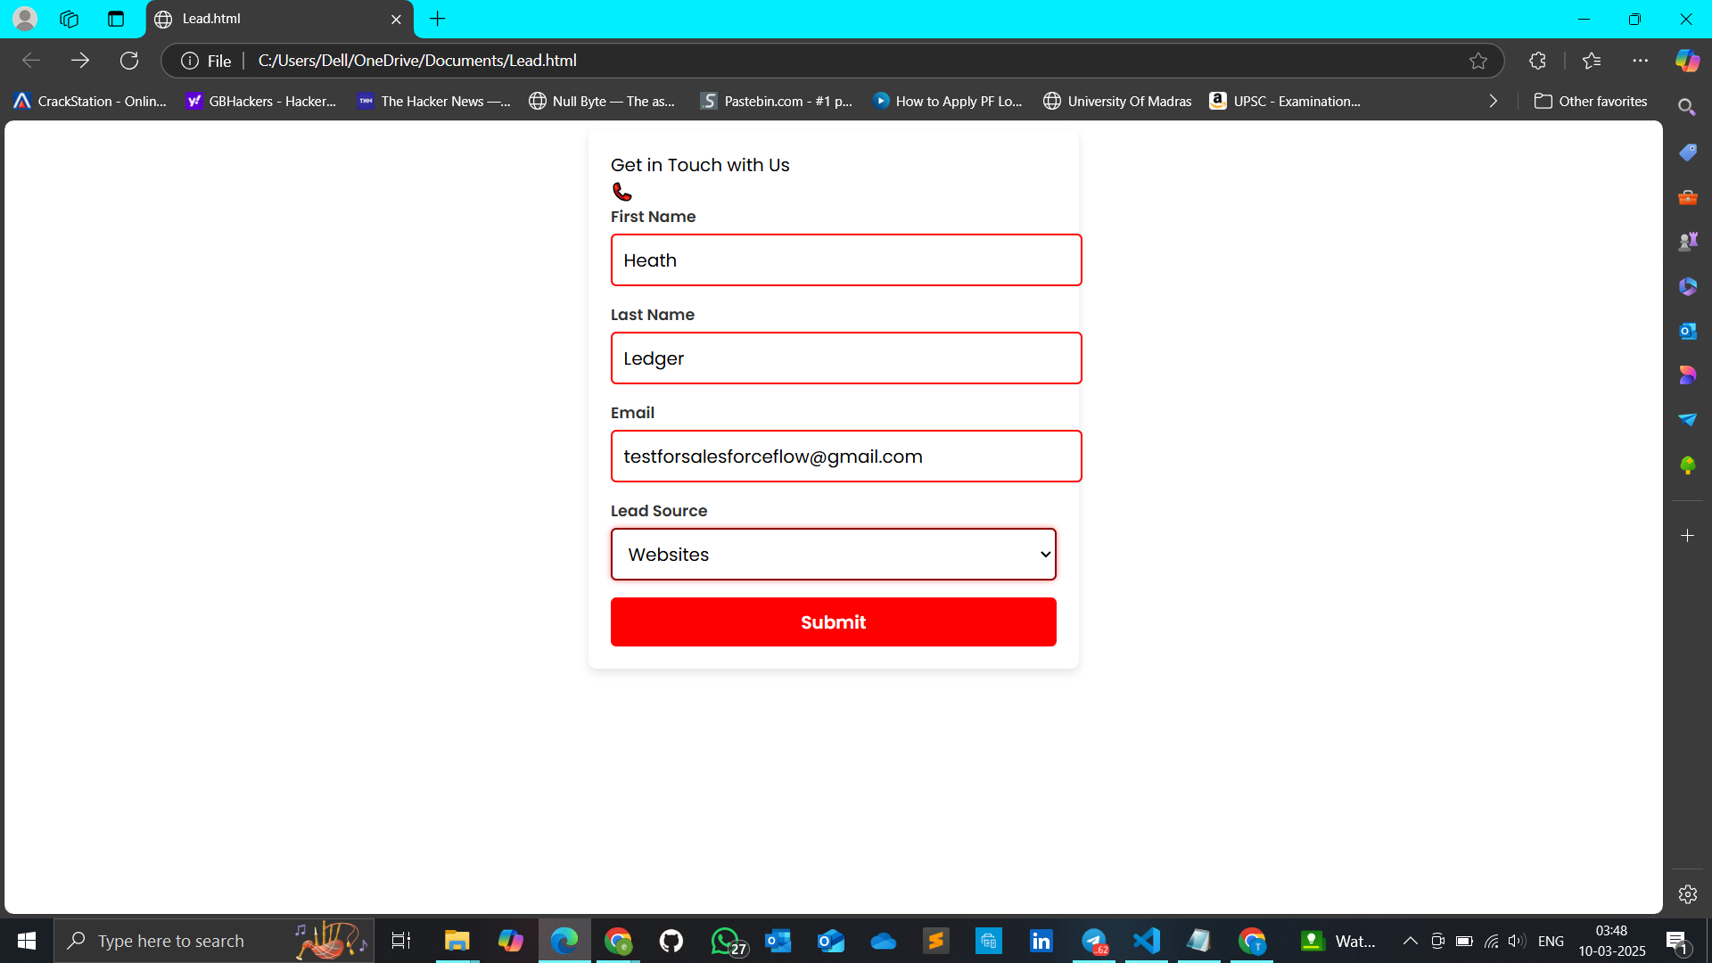The height and width of the screenshot is (963, 1712).
Task: Expand the Lead Source dropdown
Action: [833, 555]
